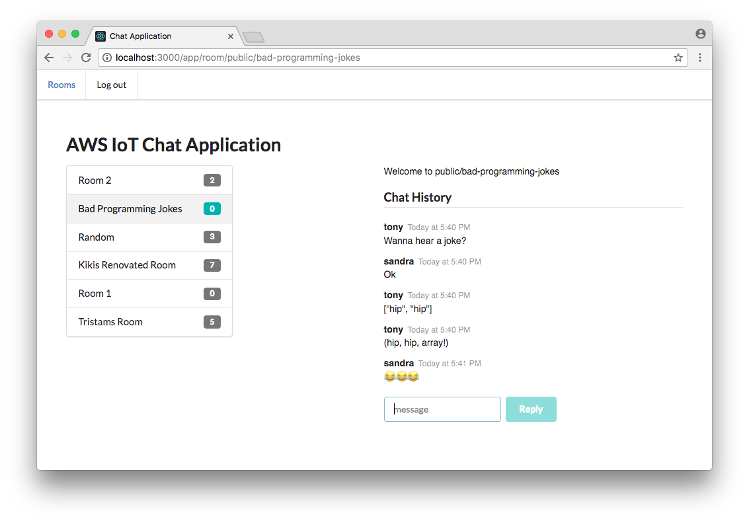
Task: Click Log out in the navbar
Action: point(111,85)
